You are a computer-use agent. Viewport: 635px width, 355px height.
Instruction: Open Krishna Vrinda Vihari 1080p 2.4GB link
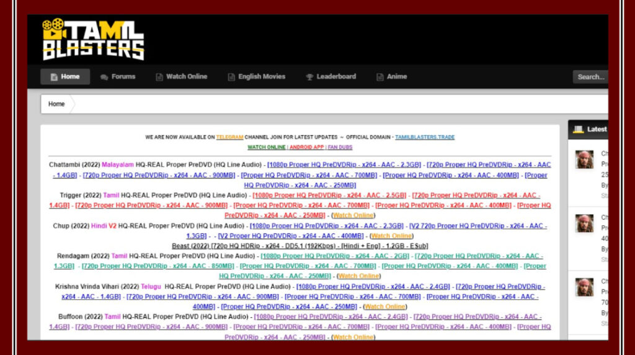pyautogui.click(x=373, y=287)
